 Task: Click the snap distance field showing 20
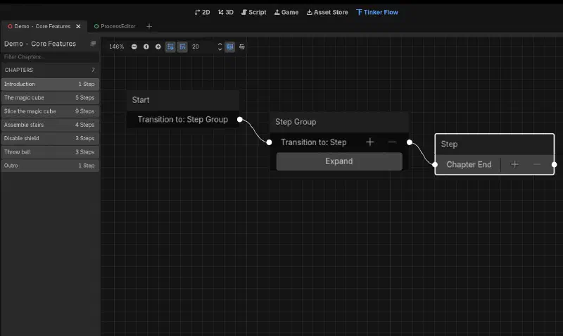(203, 46)
